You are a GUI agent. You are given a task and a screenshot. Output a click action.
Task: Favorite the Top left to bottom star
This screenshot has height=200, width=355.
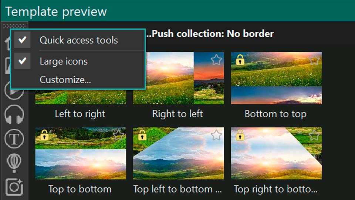point(216,135)
